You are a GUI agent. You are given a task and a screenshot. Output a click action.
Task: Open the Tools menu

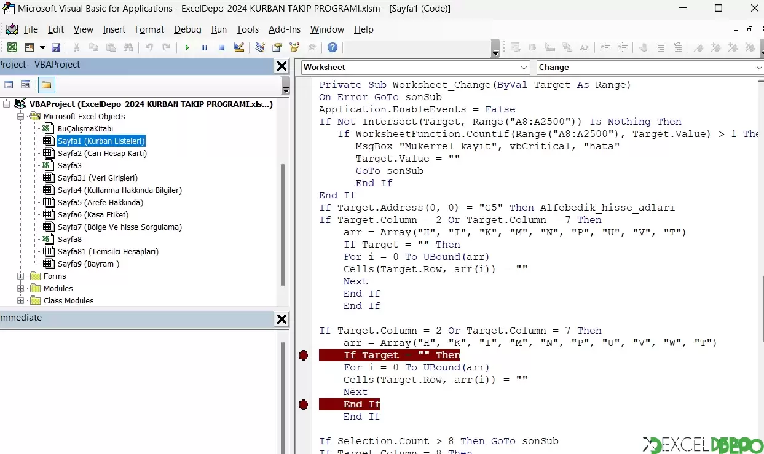(x=248, y=29)
